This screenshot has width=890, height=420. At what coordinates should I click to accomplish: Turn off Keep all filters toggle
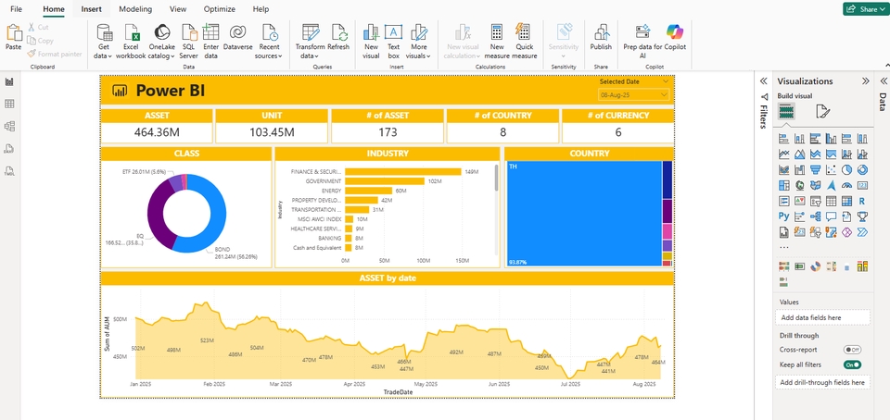851,365
